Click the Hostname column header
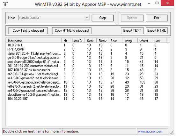Image resolution: width=176 pixels, height=136 pixels. pyautogui.click(x=34, y=41)
